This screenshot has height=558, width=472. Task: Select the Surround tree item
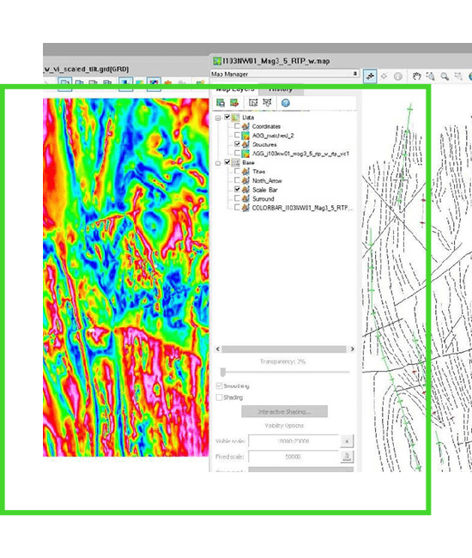(x=263, y=199)
